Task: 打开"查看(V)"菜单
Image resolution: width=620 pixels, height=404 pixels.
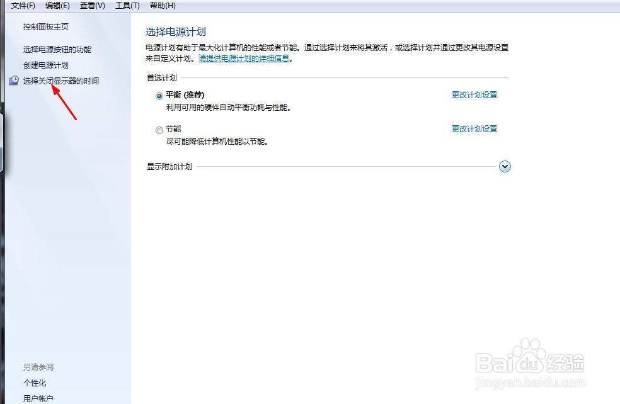Action: click(91, 5)
